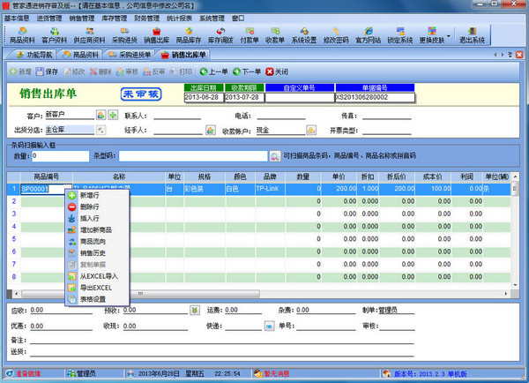Expand the 出货分店 dropdown
The image size is (529, 383).
click(100, 130)
